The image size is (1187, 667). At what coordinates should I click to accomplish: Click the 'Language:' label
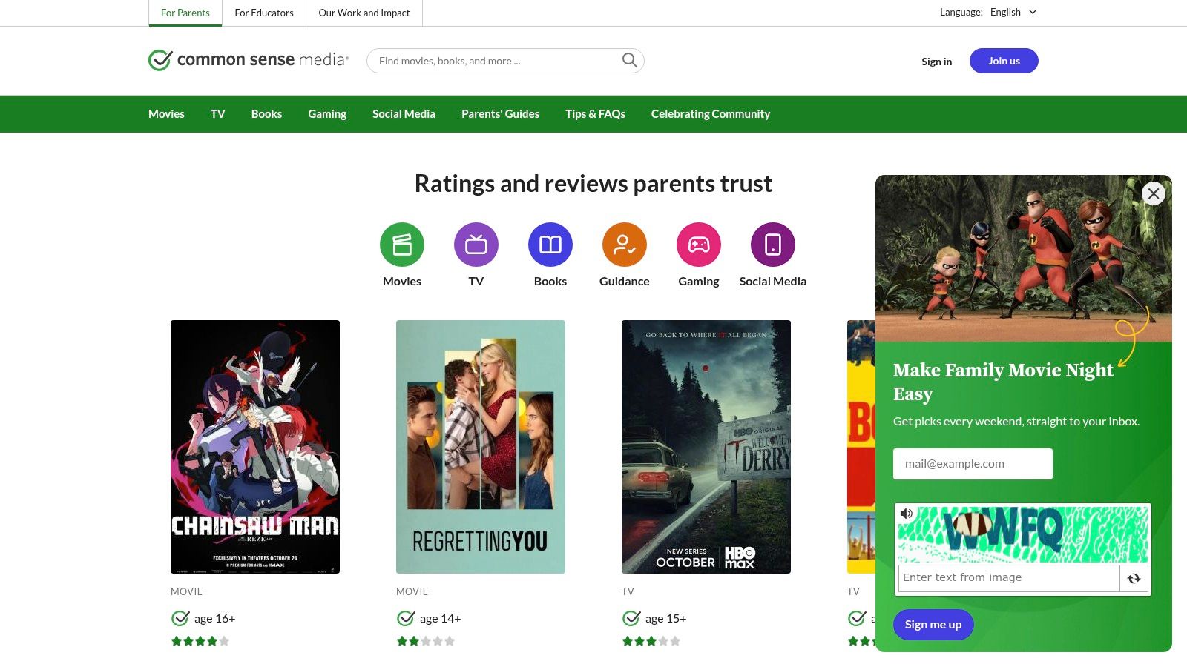961,12
